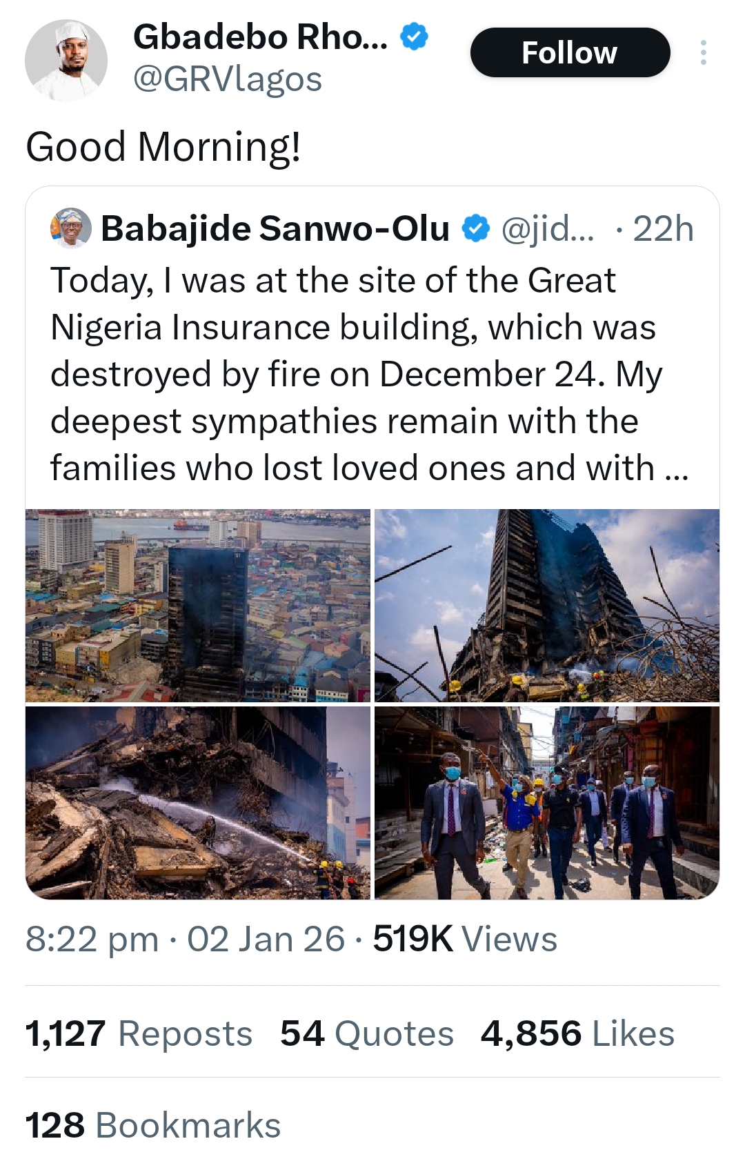Open the firefighters spraying rubble photo

tap(198, 802)
